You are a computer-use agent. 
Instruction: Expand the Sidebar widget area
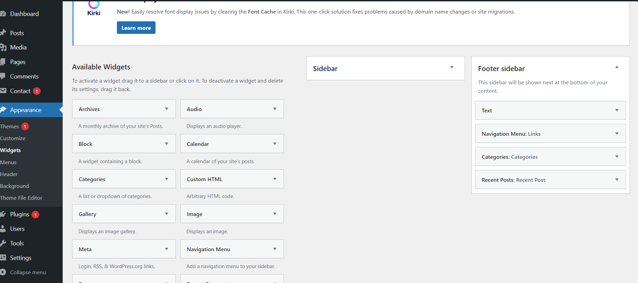[x=452, y=67]
